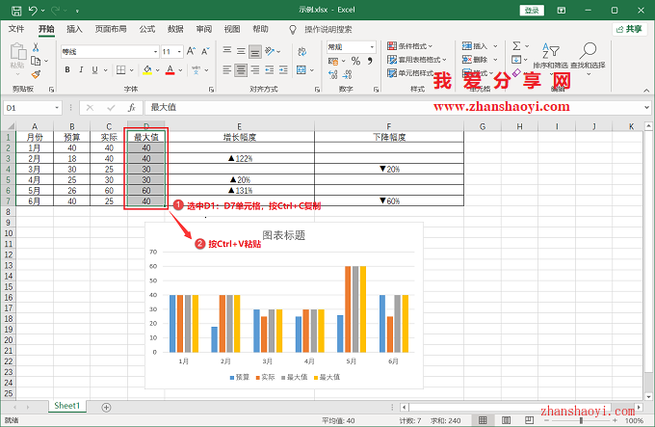This screenshot has width=655, height=427.
Task: Click the Format Painter brush icon
Action: point(36,74)
